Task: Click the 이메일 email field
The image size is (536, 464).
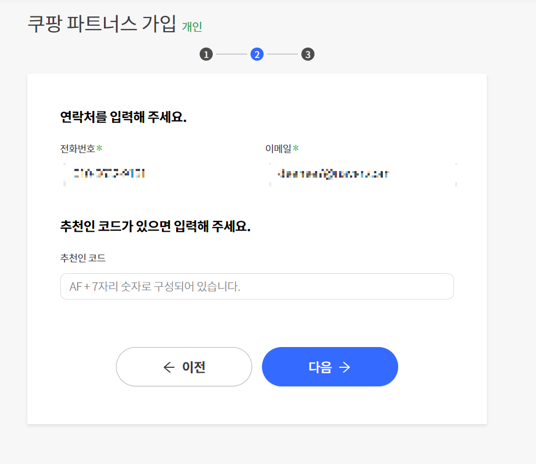Action: [x=363, y=174]
